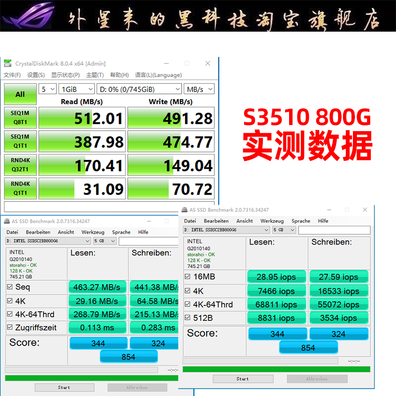The height and width of the screenshot is (396, 396).
Task: Open 文件(F) menu in CrystalDiskMark
Action: click(12, 75)
